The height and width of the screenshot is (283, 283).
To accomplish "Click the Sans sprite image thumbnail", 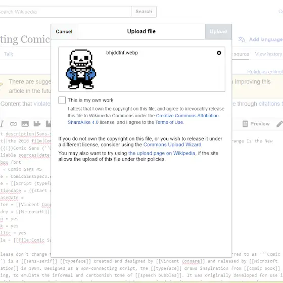I will [81, 69].
